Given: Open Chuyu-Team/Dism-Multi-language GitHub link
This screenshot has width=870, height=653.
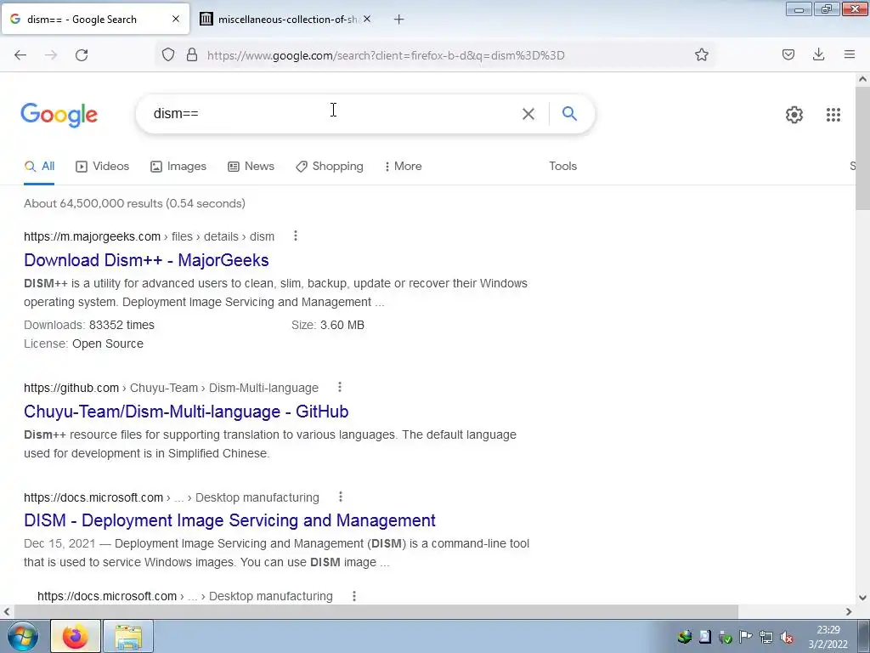Looking at the screenshot, I should [186, 412].
